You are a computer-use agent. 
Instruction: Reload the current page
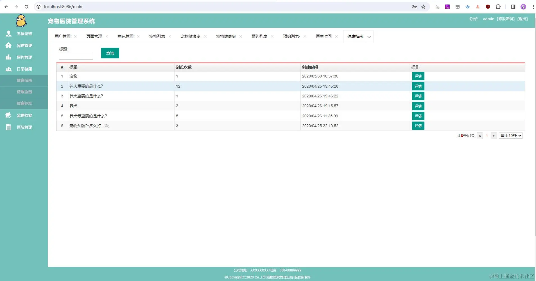click(x=26, y=7)
